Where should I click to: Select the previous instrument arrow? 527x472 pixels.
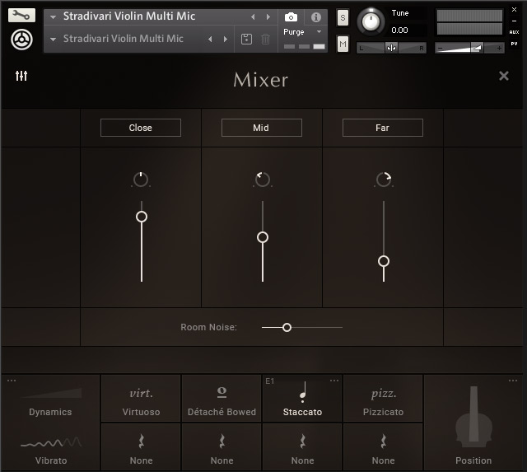coord(253,16)
